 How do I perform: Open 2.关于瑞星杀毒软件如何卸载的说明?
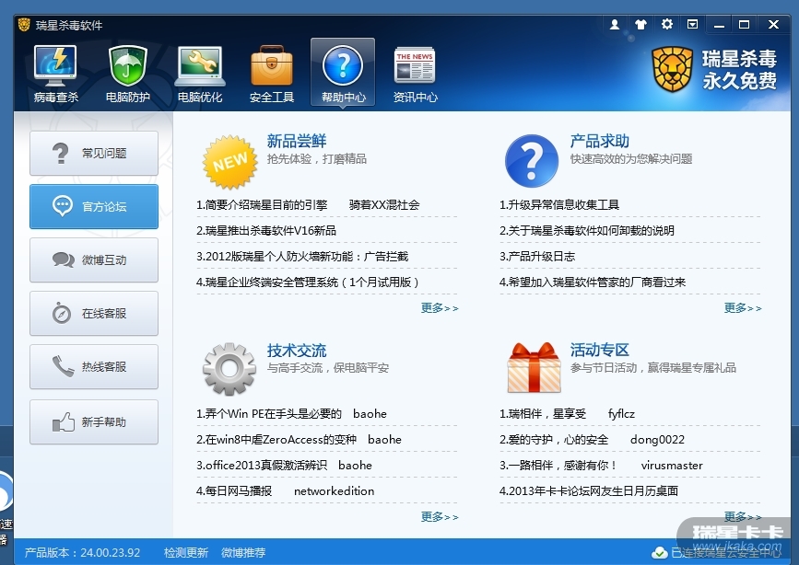(x=587, y=231)
